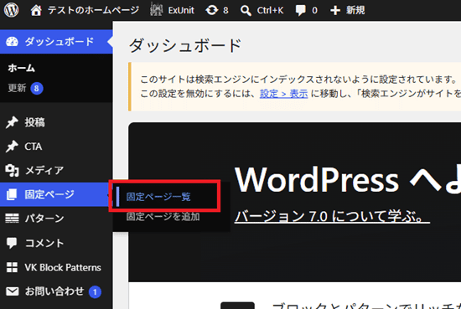Image resolution: width=461 pixels, height=309 pixels.
Task: Choose 固定ページを追加 from the flyout
Action: [163, 217]
